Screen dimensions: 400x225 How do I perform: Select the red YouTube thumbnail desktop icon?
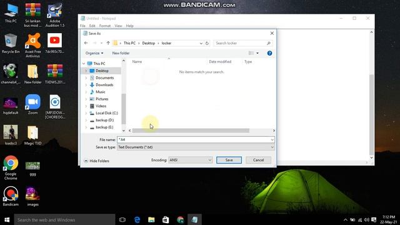click(x=54, y=43)
